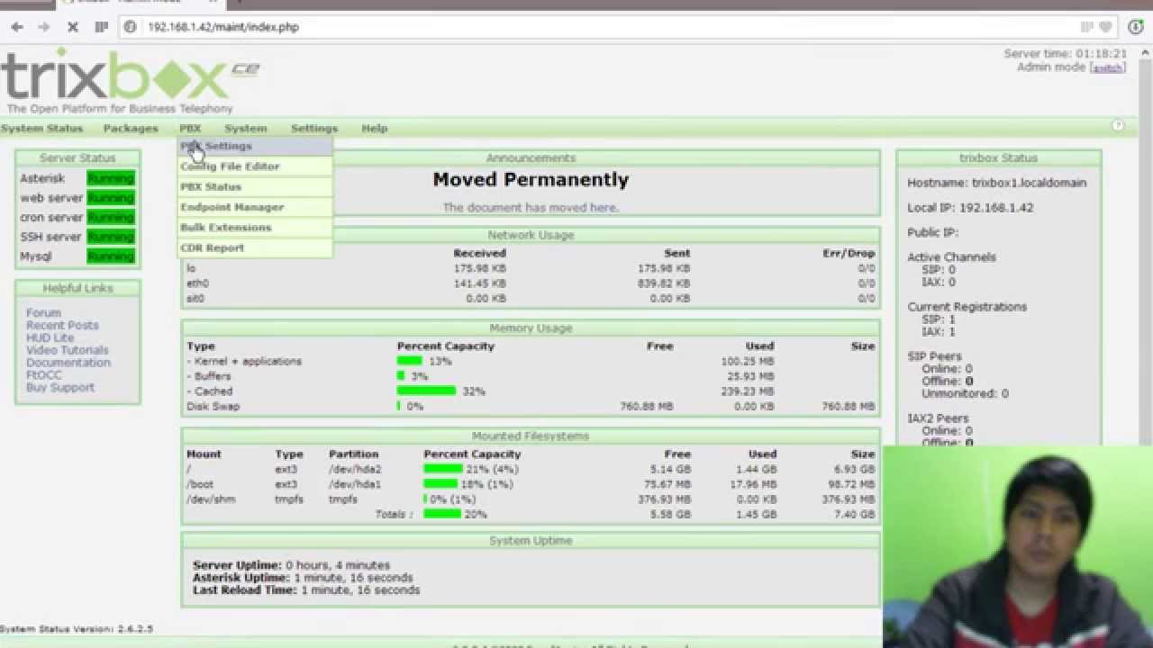Click the /boot 18% capacity bar

pos(440,484)
